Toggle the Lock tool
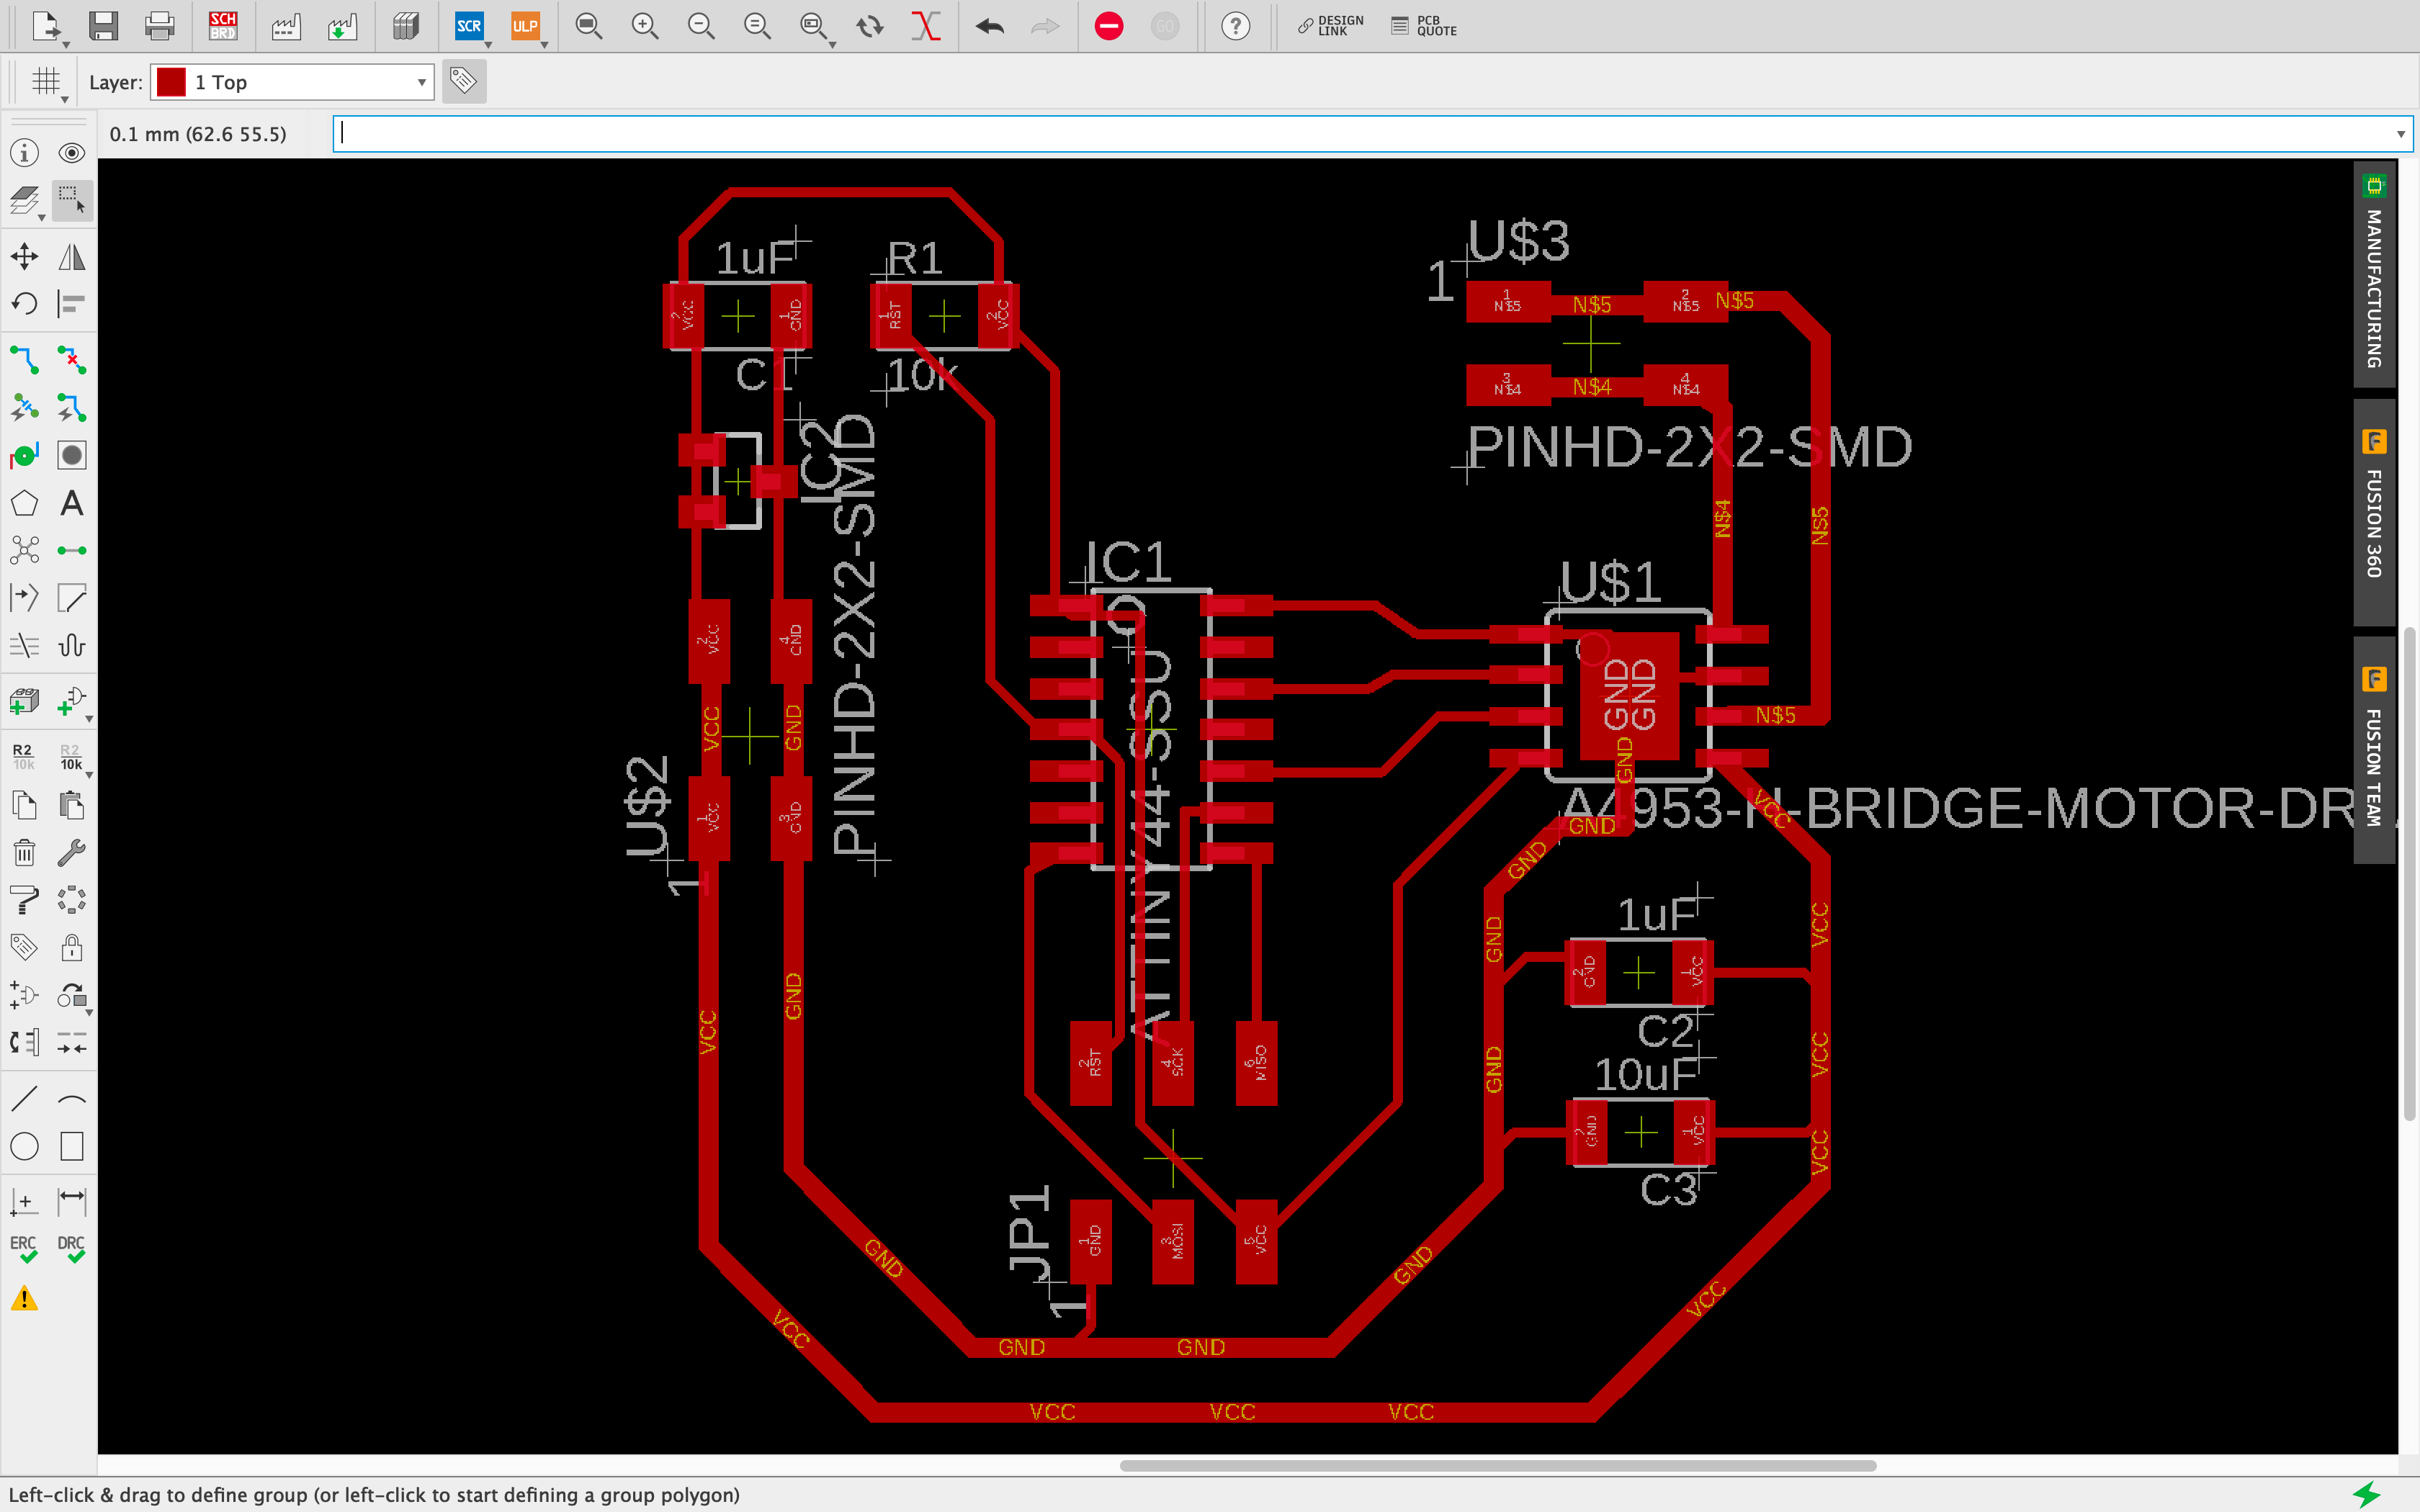2420x1512 pixels. tap(71, 947)
